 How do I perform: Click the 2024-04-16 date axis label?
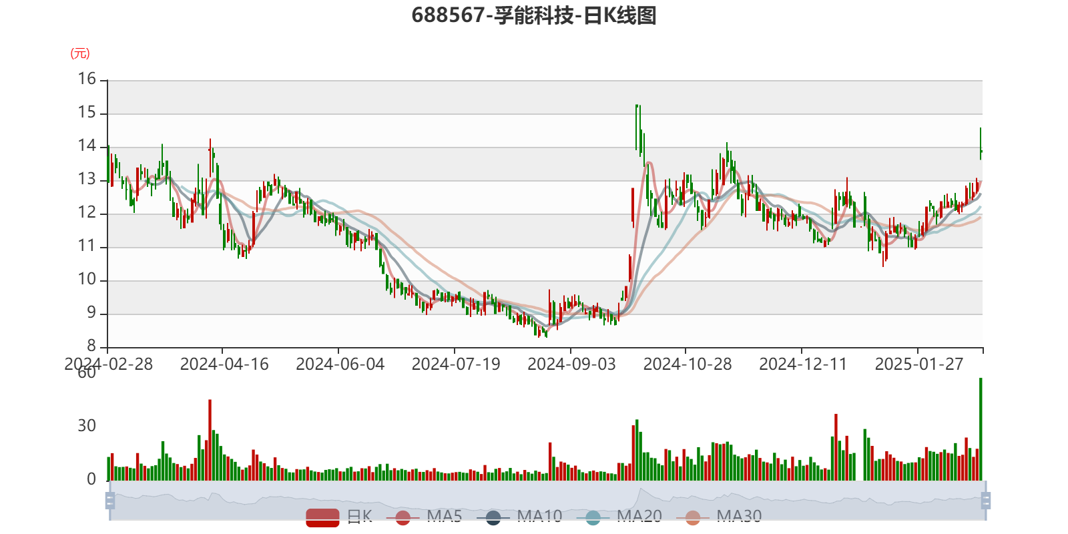pos(224,364)
